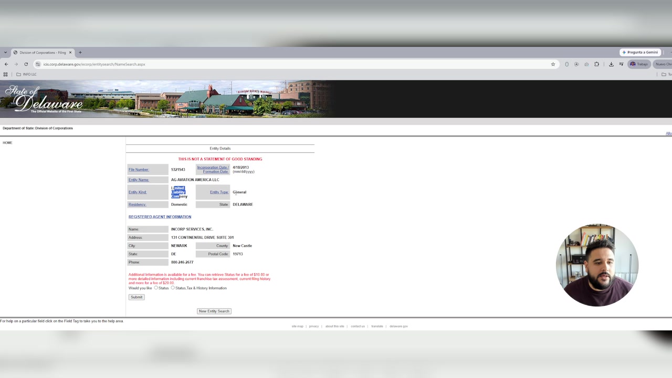The image size is (672, 378).
Task: Click the Submit button
Action: point(136,297)
